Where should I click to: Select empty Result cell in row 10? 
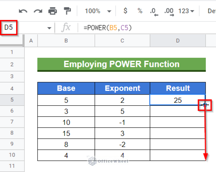pyautogui.click(x=178, y=155)
